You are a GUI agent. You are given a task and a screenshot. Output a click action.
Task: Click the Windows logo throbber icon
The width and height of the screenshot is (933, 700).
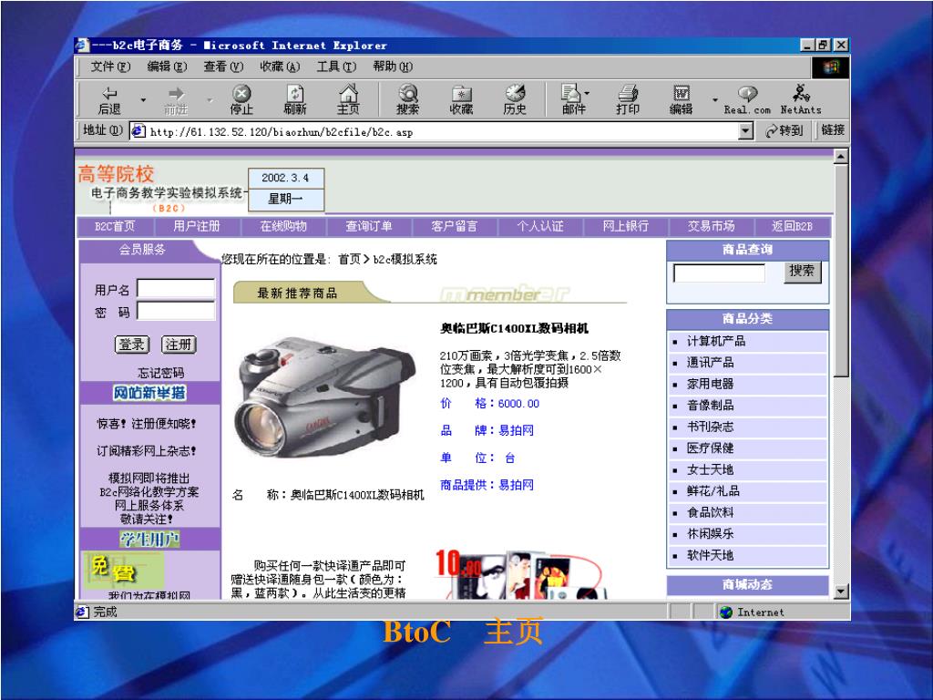[831, 67]
